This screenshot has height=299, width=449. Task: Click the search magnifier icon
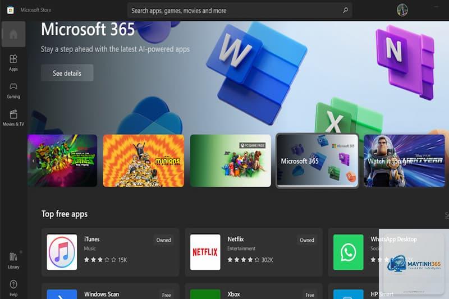(345, 10)
